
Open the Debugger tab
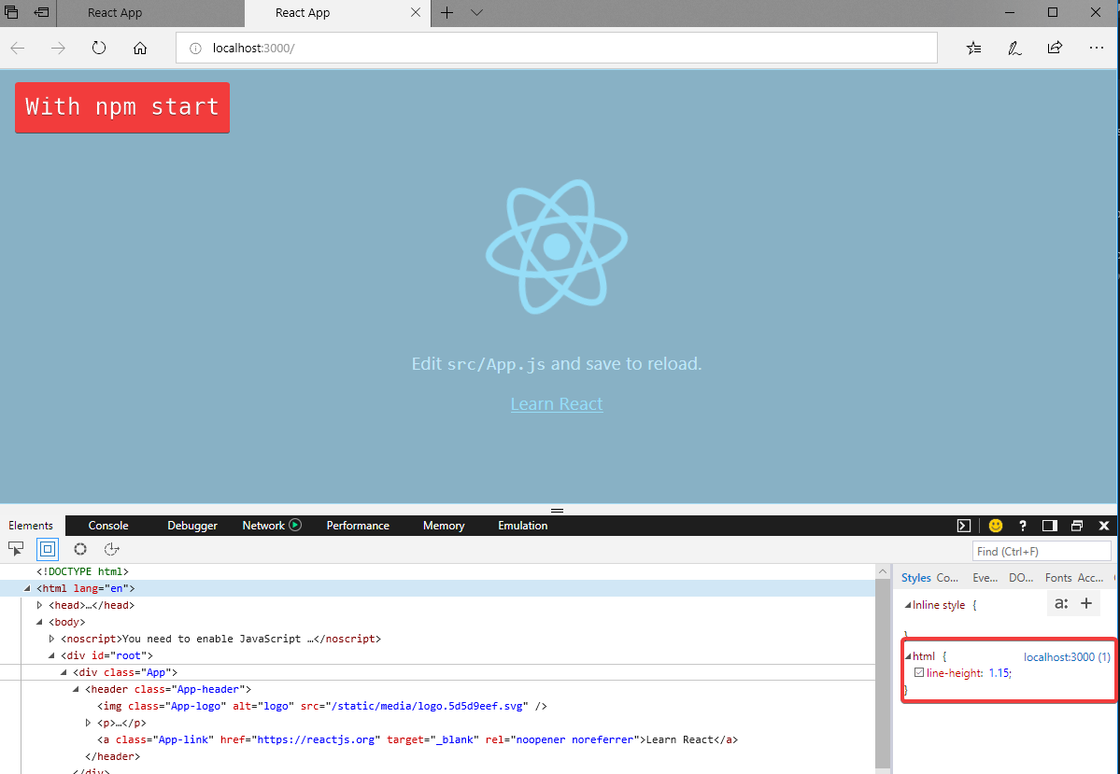[192, 526]
